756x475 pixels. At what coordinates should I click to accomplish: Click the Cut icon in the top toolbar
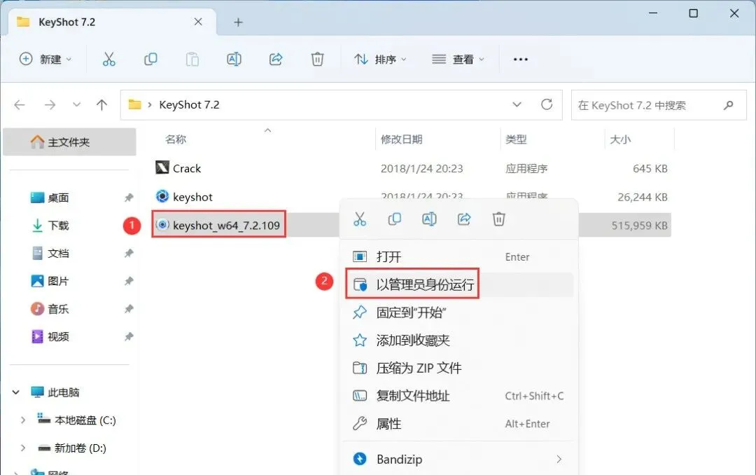pos(109,60)
